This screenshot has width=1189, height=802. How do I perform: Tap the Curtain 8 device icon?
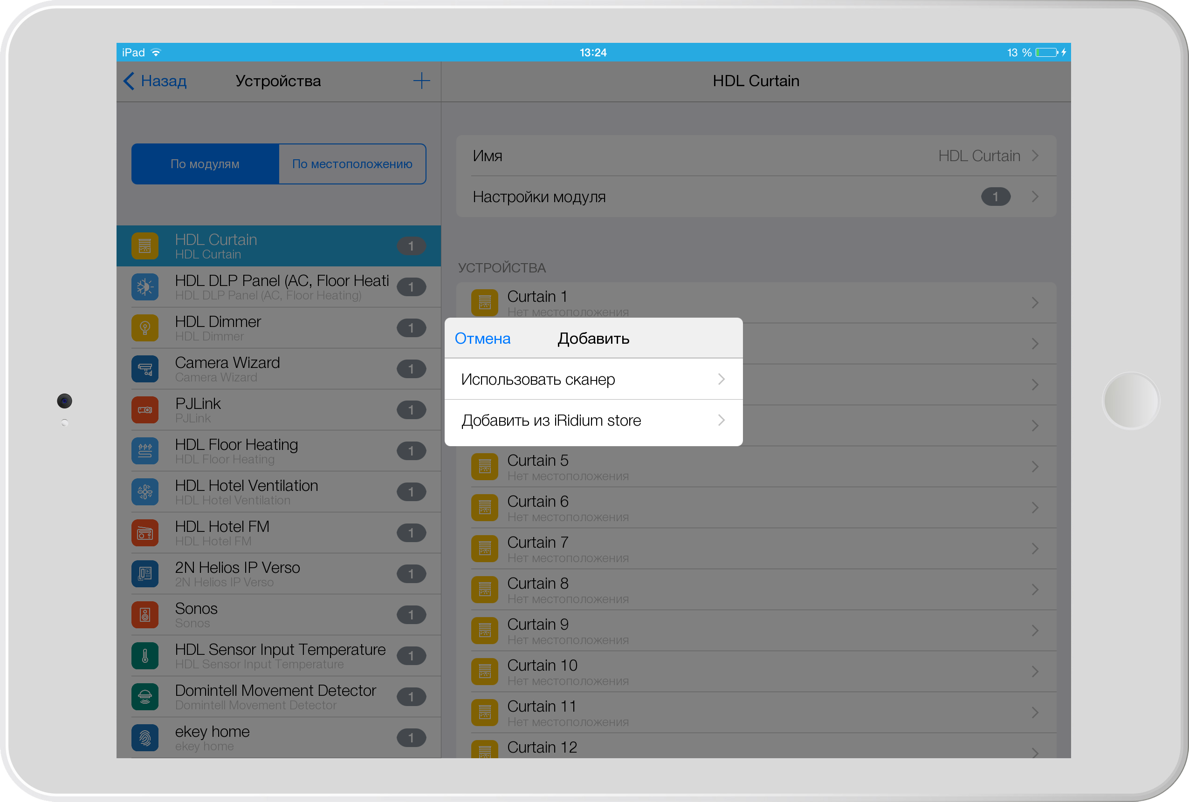(484, 589)
